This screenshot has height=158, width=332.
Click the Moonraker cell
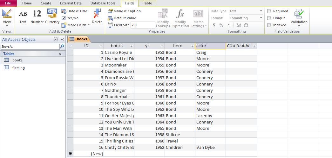(119, 65)
